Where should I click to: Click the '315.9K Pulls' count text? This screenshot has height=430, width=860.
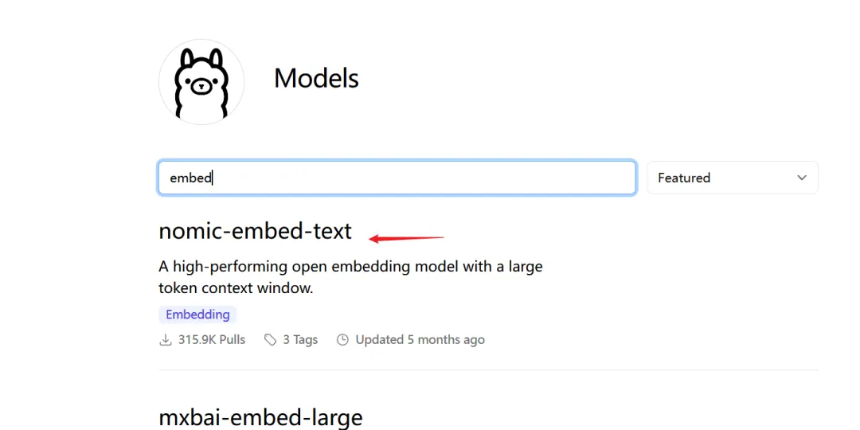point(212,340)
